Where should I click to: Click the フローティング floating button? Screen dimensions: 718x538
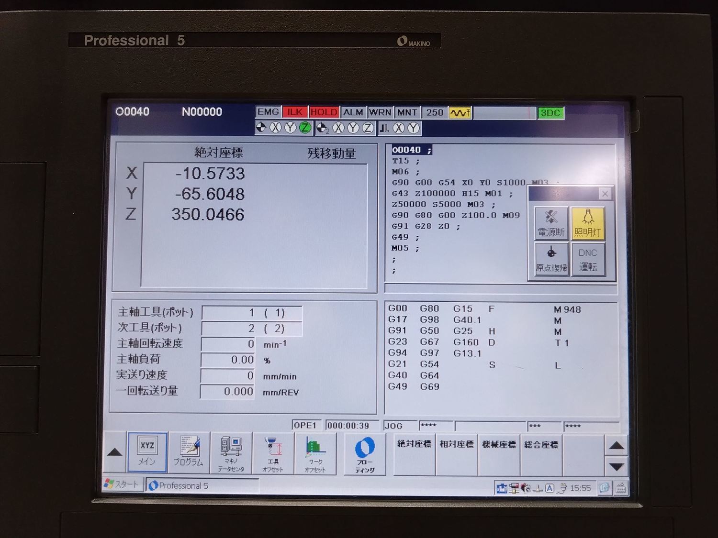click(365, 454)
